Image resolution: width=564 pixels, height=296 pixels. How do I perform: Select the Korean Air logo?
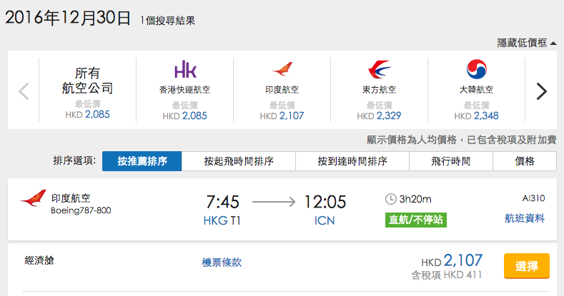coord(476,69)
